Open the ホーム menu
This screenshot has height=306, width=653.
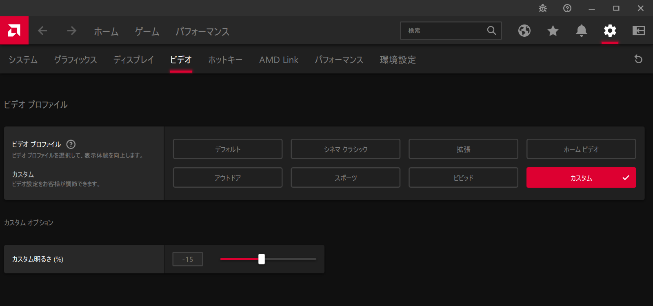tap(106, 31)
